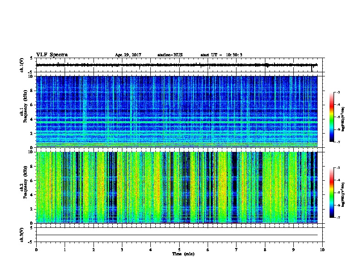Click the "VLF Spectra" plot title
Screen dimensions: 363x280
[x=52, y=55]
